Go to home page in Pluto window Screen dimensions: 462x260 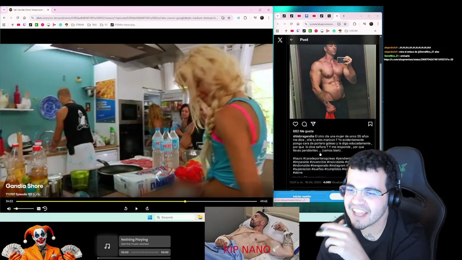(25, 18)
